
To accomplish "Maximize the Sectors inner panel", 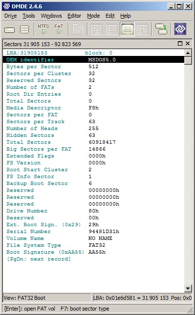I will 180,44.
